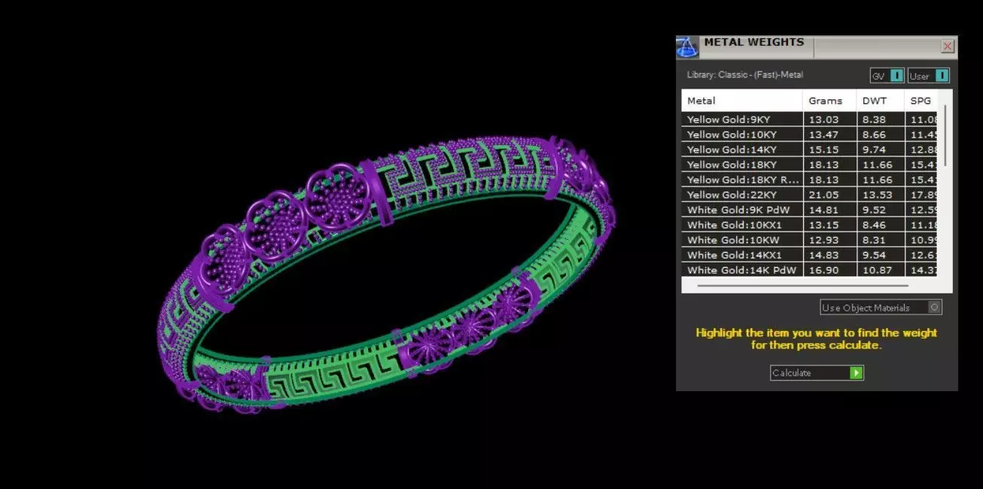Click the Metal Weights cone logo icon

point(686,47)
